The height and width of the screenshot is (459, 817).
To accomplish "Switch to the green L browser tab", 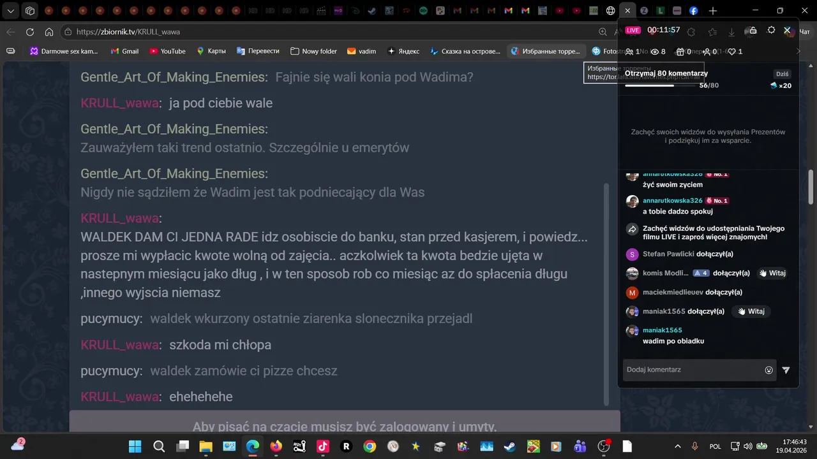I will point(661,11).
